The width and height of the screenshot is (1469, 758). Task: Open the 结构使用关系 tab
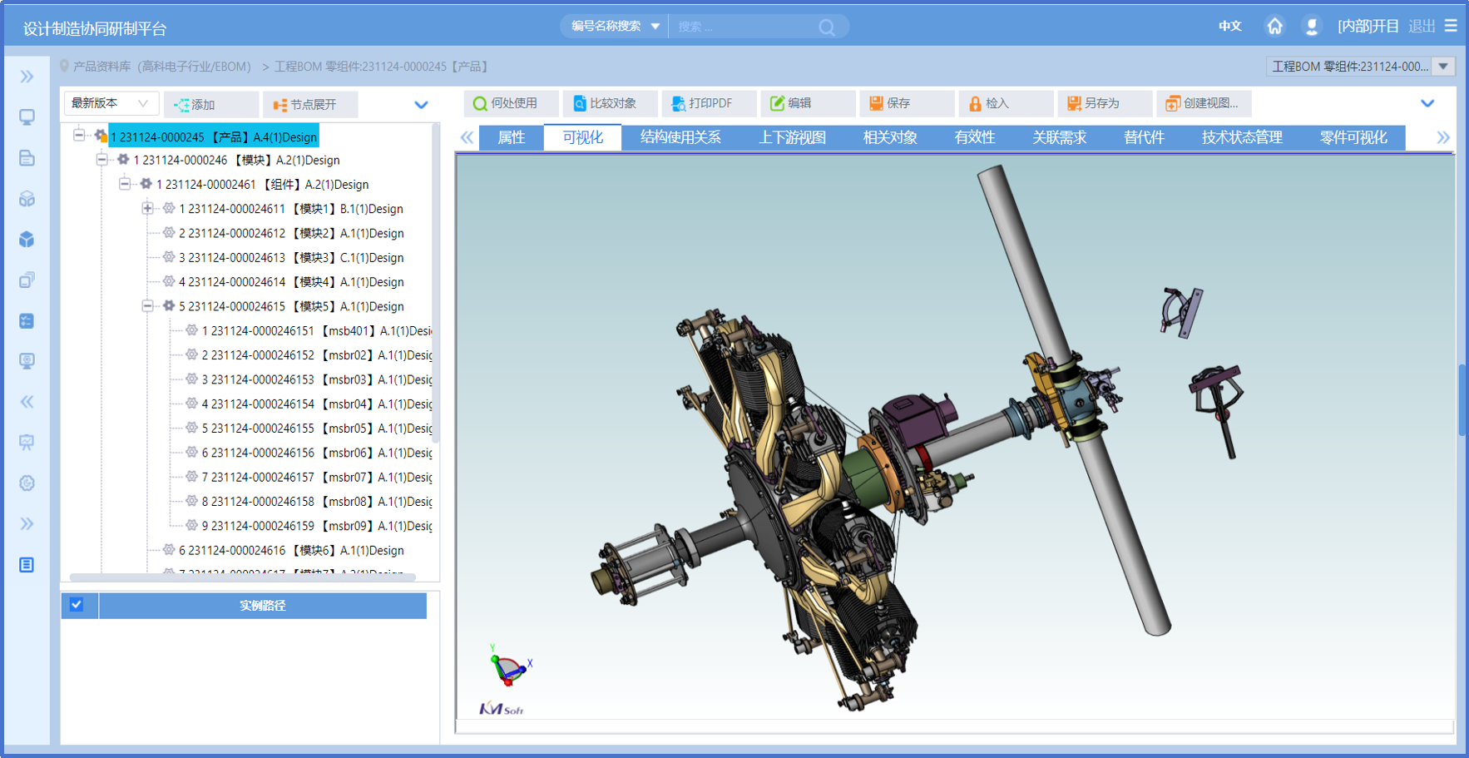680,137
